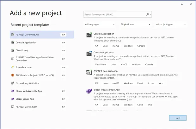The height and width of the screenshot is (129, 196).
Task: Open the All project types dropdown
Action: click(171, 24)
